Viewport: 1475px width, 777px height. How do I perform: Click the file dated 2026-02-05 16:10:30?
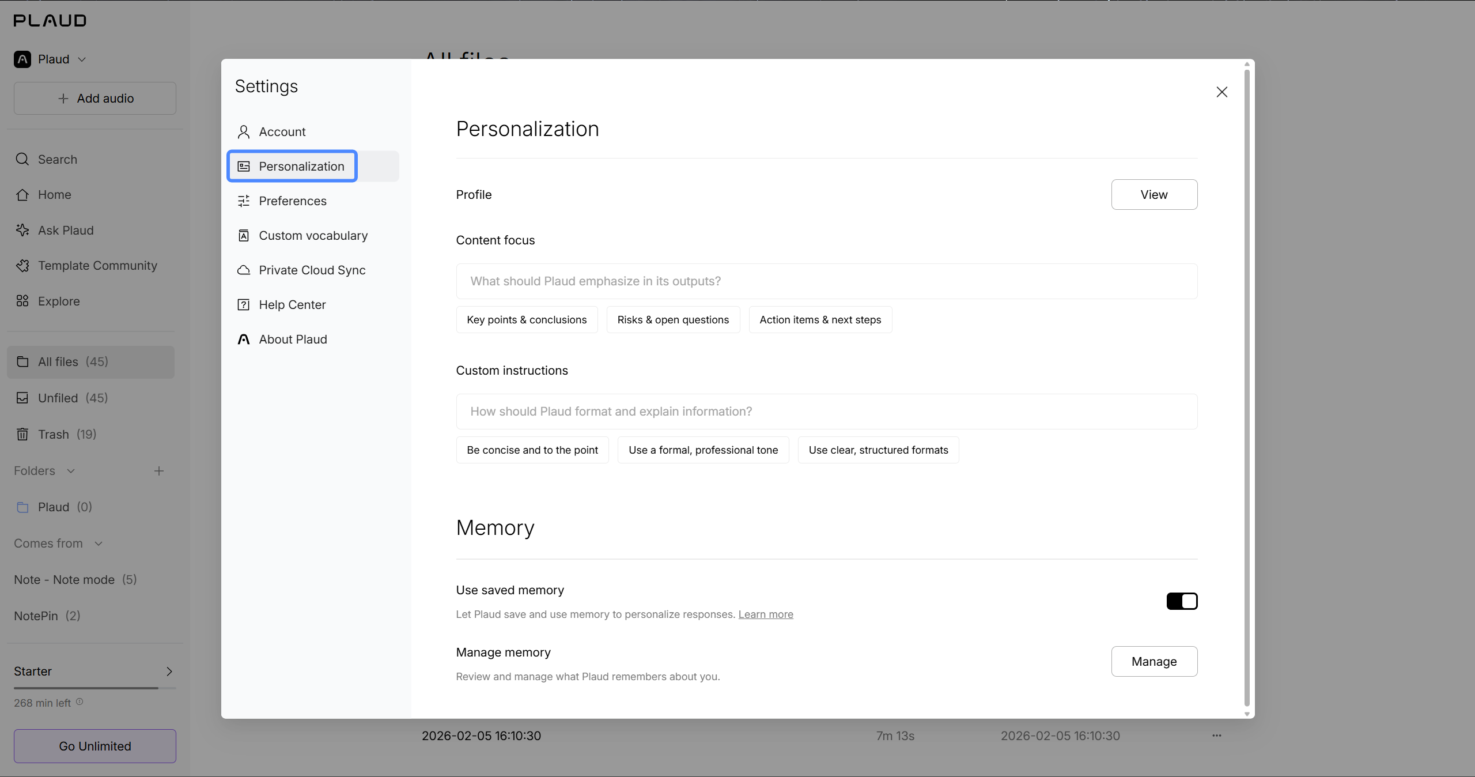click(481, 736)
